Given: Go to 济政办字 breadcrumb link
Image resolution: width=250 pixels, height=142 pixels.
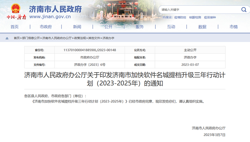Looking at the screenshot, I should tap(109, 38).
